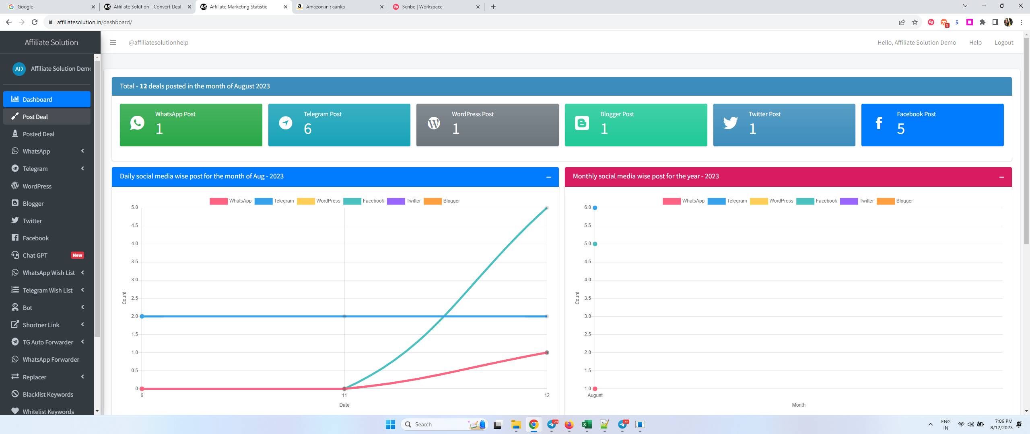Click the Facebook Post f icon
The image size is (1030, 434).
[x=879, y=123]
